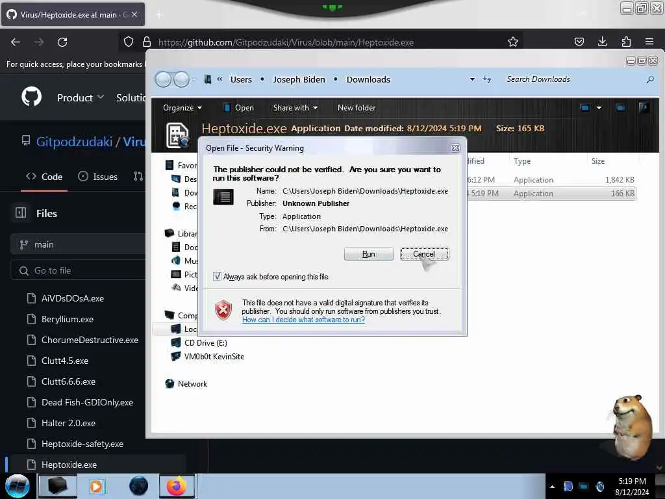
Task: Click Run in the Security Warning dialog
Action: (368, 254)
